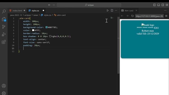The width and height of the screenshot is (169, 95).
Task: Click eclipse folder in the breadcrumb
Action: coord(27,15)
